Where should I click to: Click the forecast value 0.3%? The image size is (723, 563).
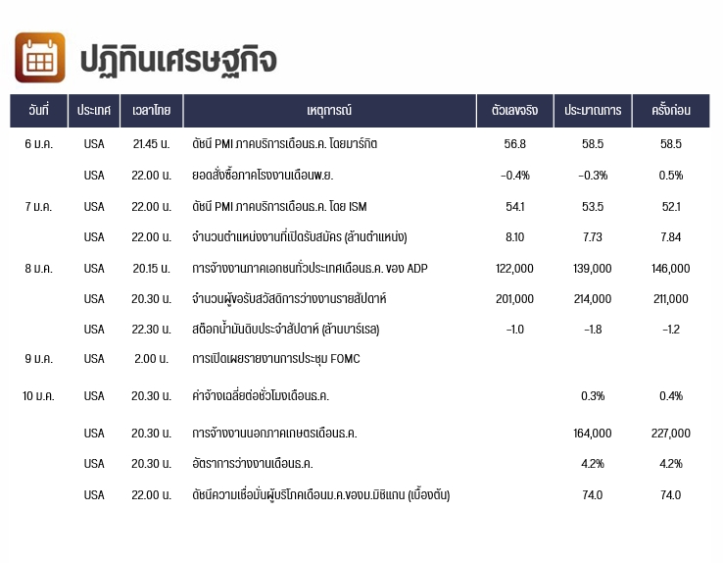pos(593,396)
